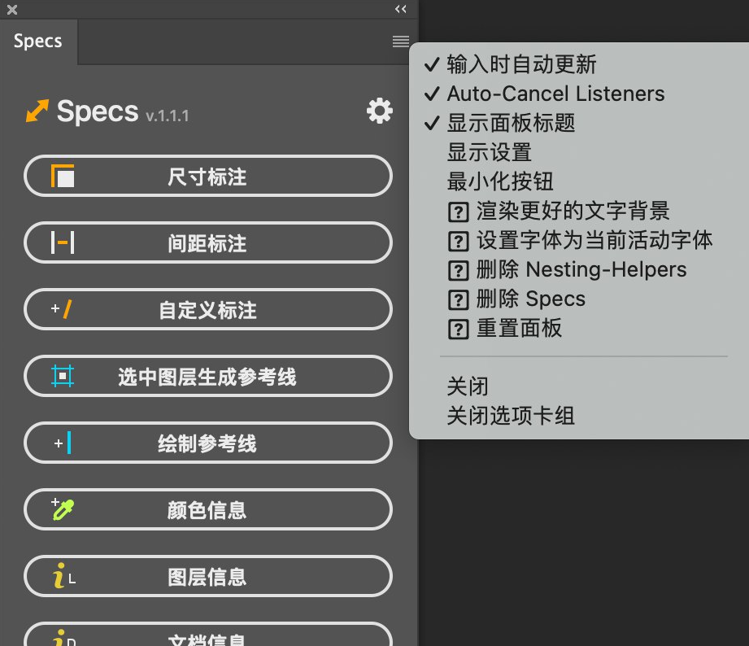Disable 显示面板标题 option
749x646 pixels.
tap(510, 123)
